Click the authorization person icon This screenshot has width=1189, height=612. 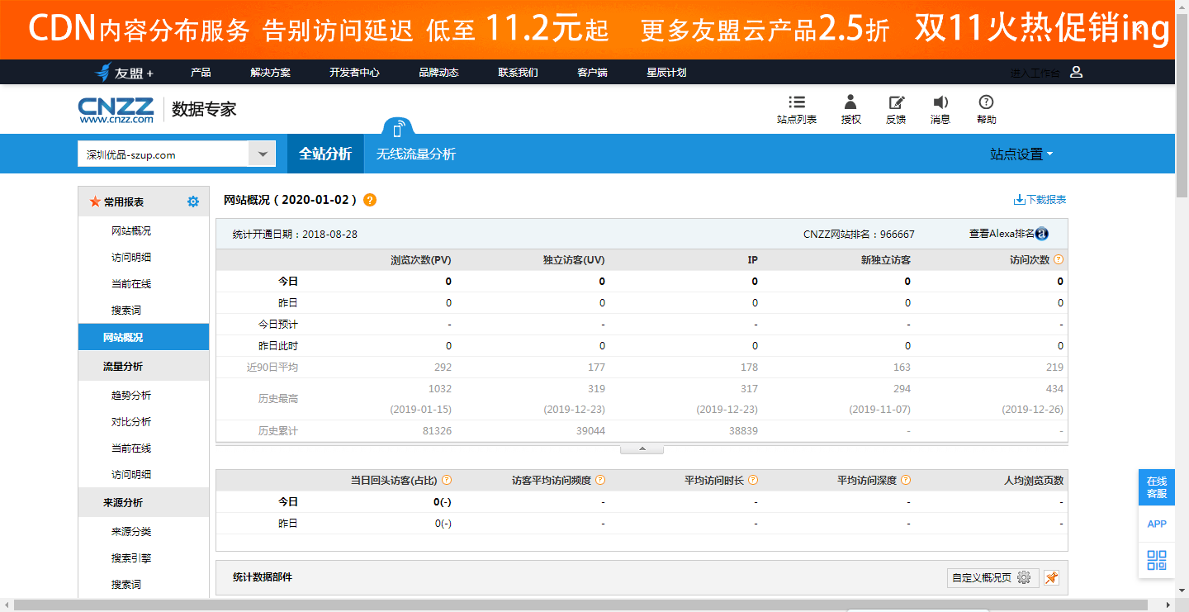tap(850, 102)
